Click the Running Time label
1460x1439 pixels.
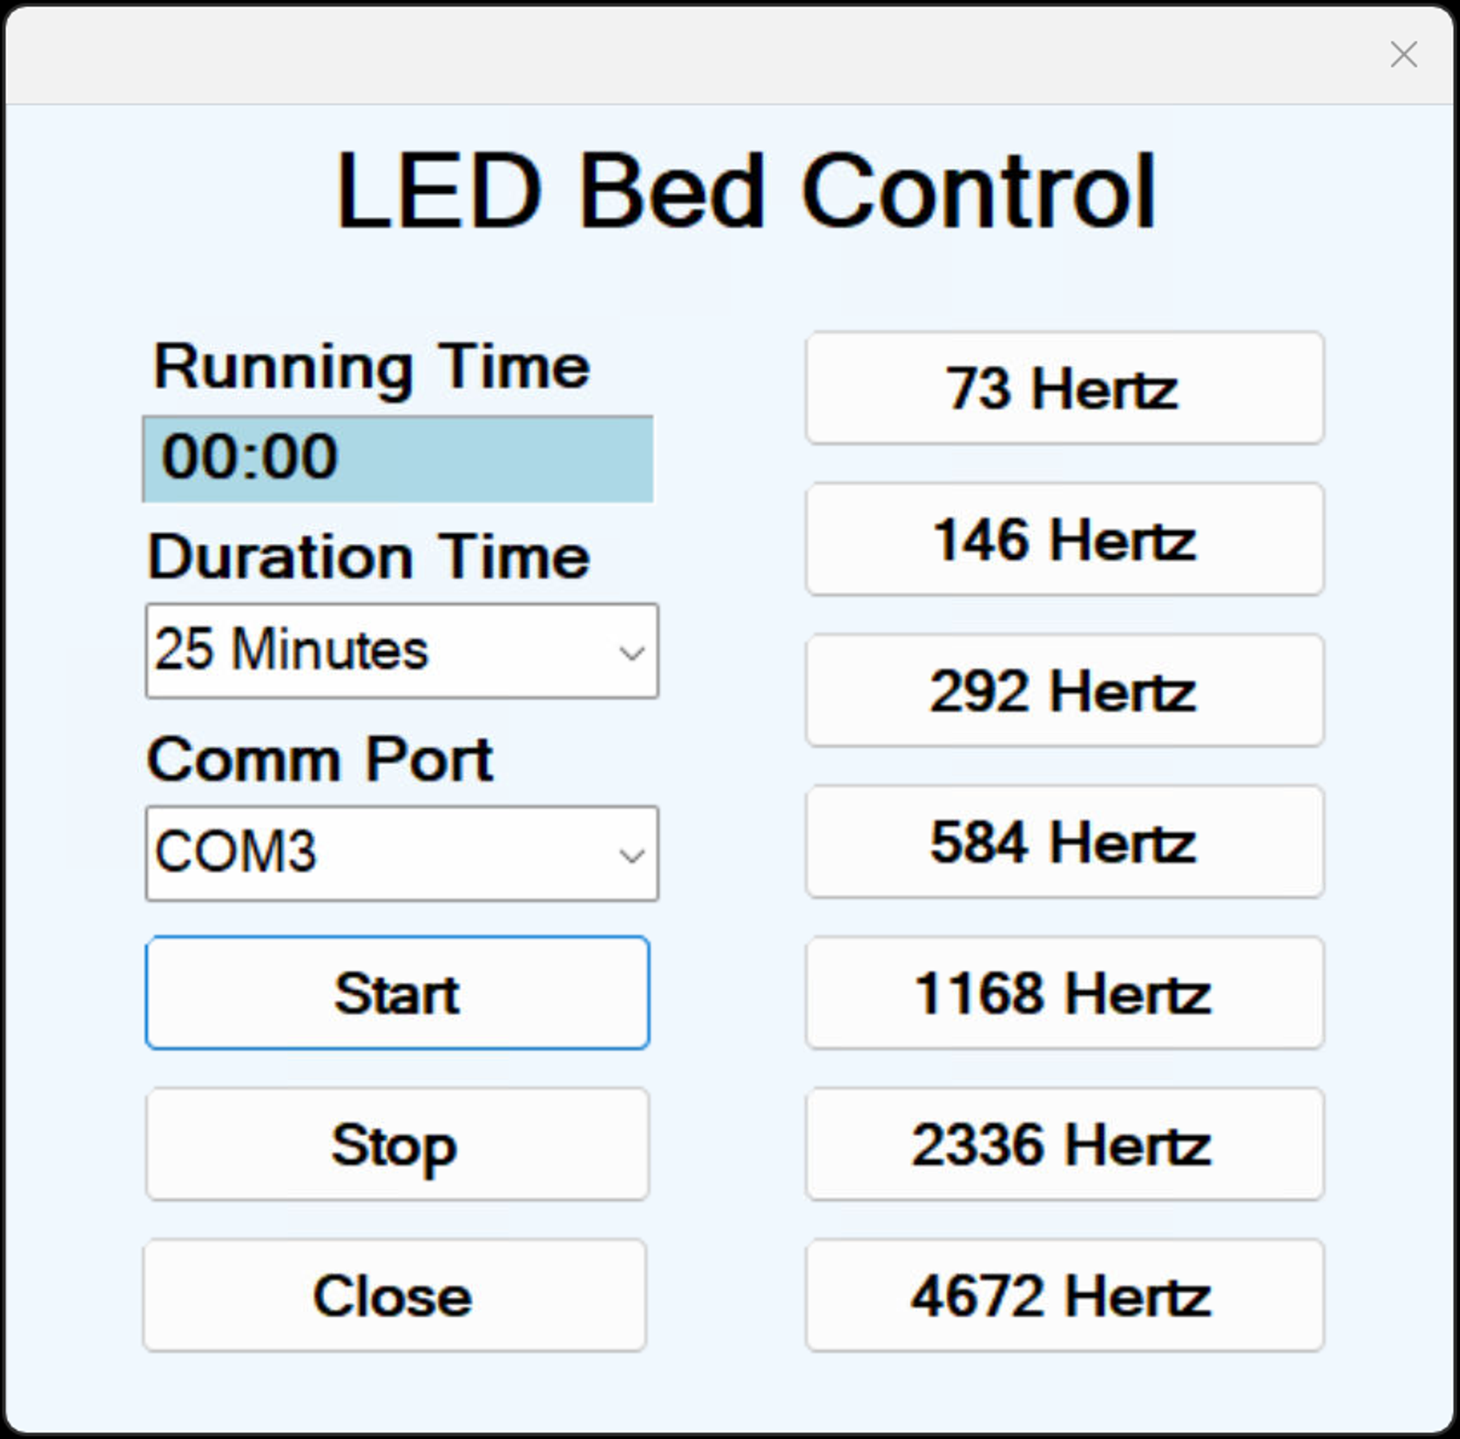[x=371, y=367]
